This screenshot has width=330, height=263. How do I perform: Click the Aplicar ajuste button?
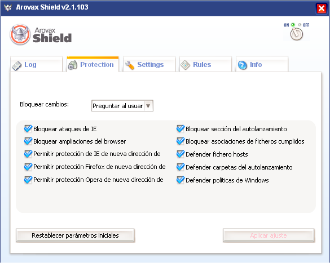[269, 235]
